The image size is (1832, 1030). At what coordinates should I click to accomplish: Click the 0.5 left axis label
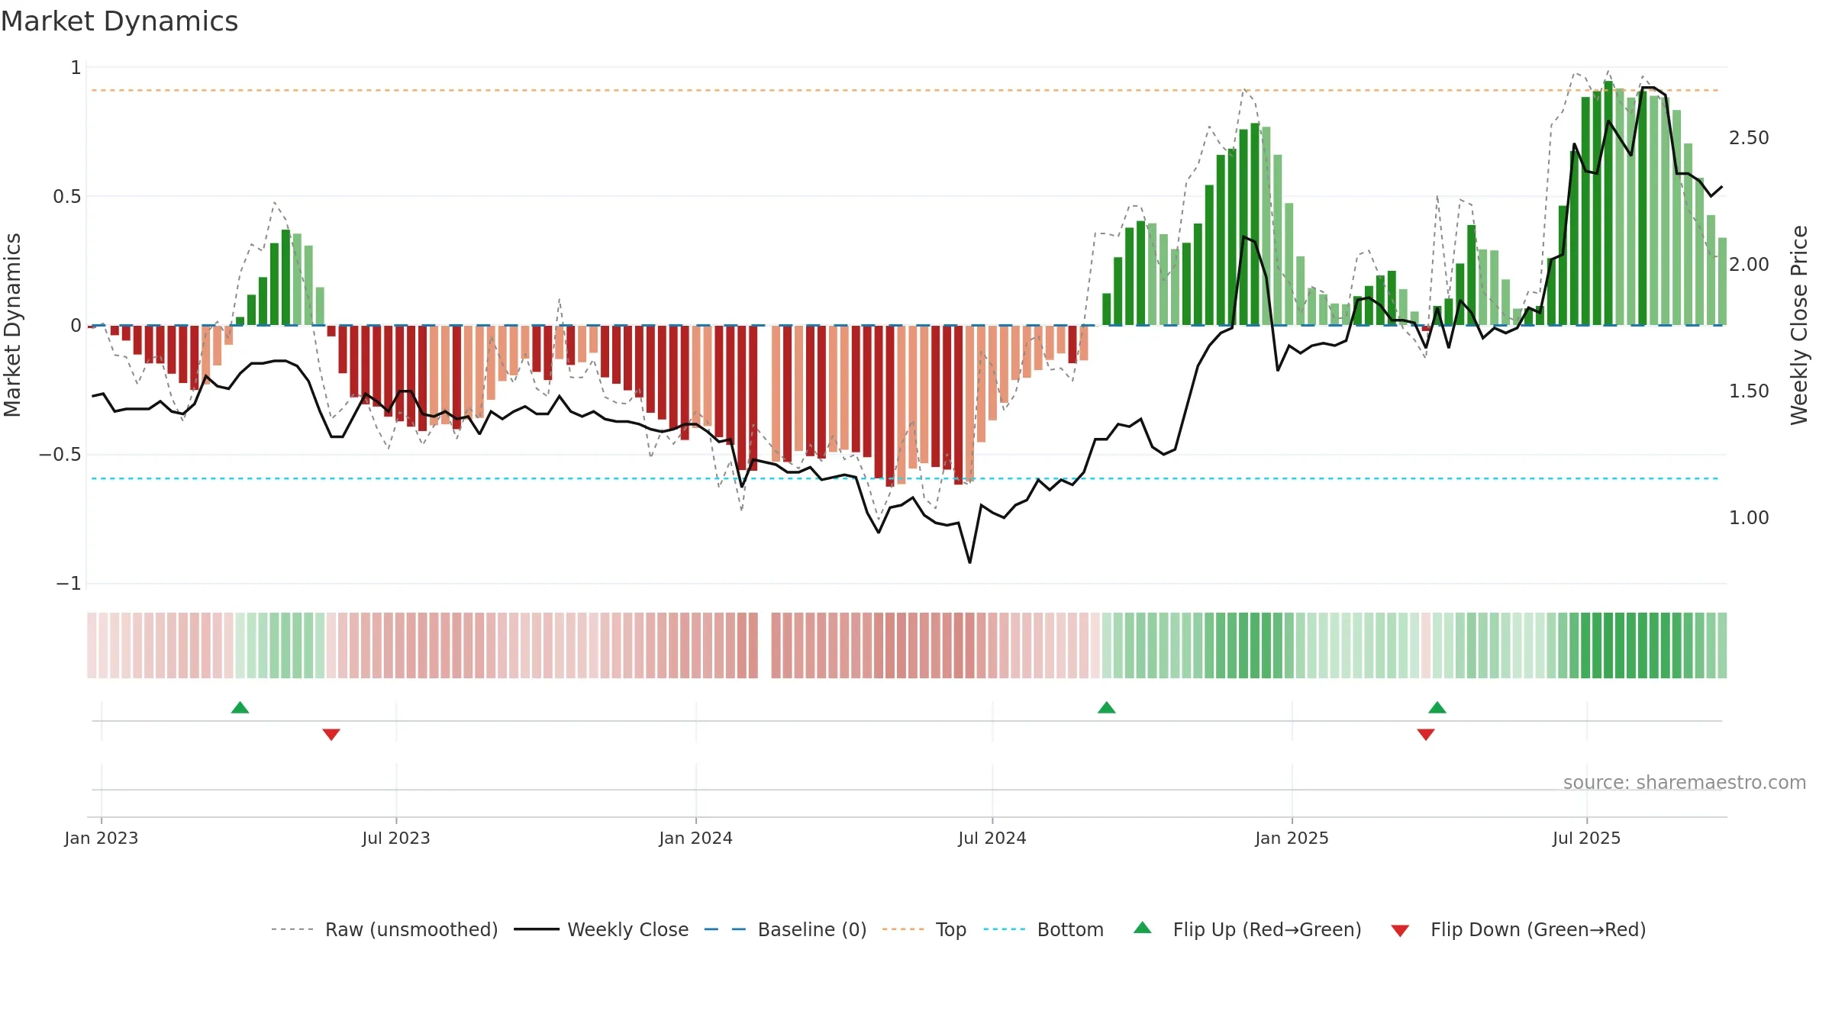pyautogui.click(x=66, y=197)
